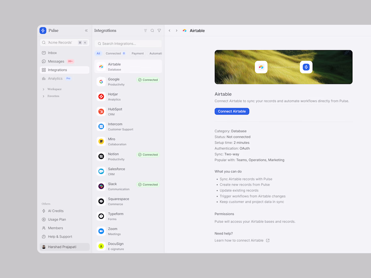The width and height of the screenshot is (371, 278).
Task: Click the HubSpot logo icon
Action: [x=101, y=111]
